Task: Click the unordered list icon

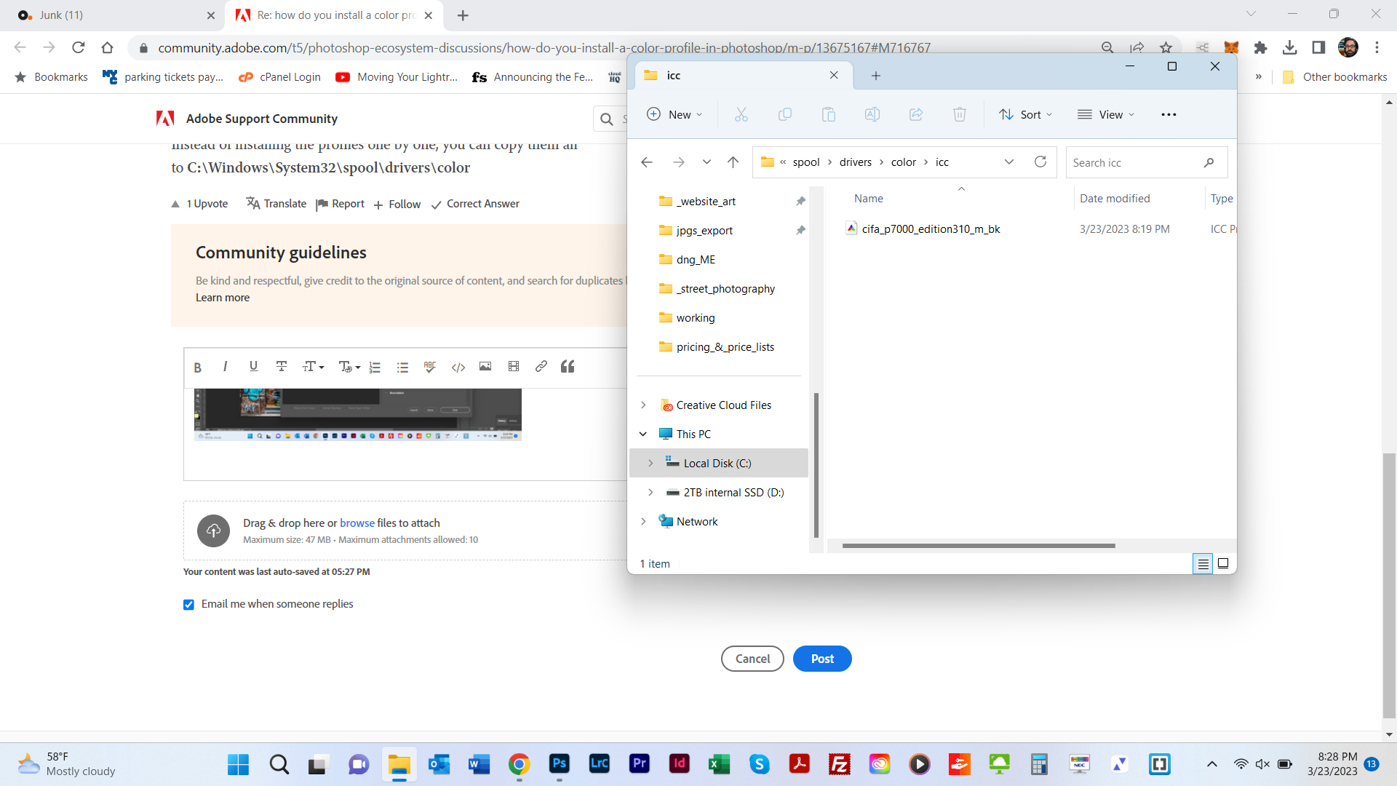Action: click(x=403, y=367)
